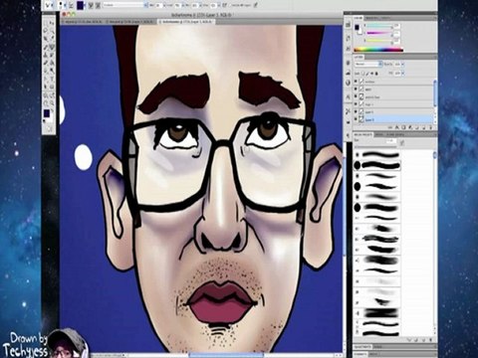Switch to the middle document tab

tap(130, 22)
